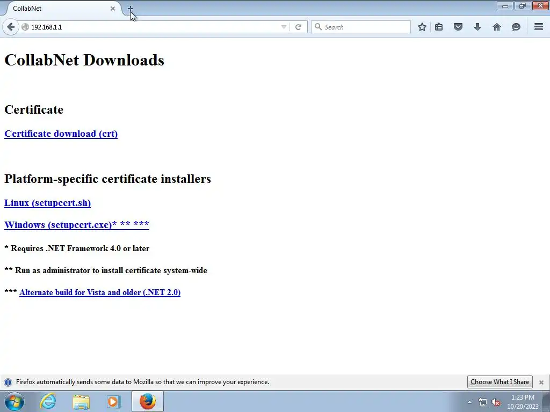
Task: Open Alternate build for Vista and older link
Action: click(x=100, y=292)
